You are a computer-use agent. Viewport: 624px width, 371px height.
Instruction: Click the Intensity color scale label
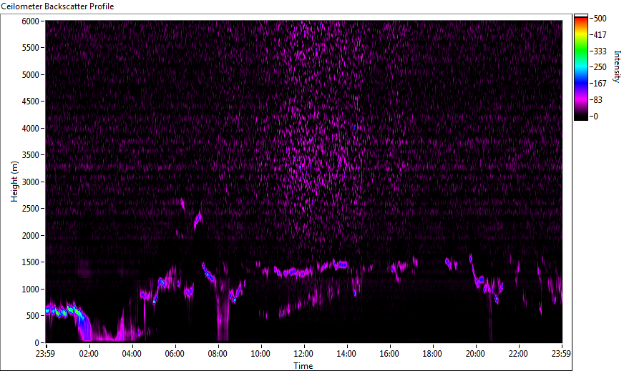pos(617,66)
